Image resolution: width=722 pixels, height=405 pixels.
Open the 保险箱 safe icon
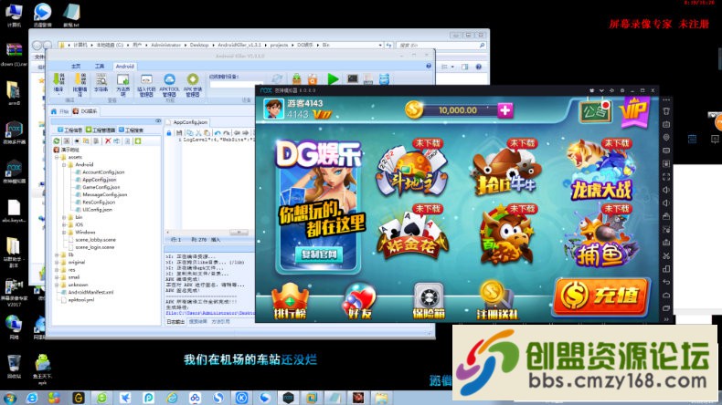coord(429,302)
